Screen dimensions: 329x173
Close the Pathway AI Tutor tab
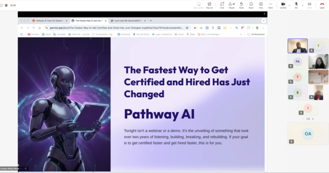(x=67, y=20)
